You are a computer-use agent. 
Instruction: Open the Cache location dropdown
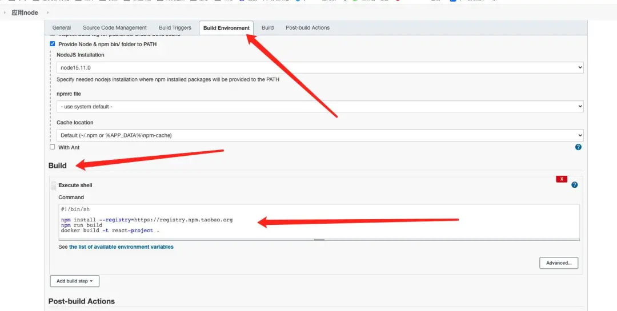click(x=320, y=135)
